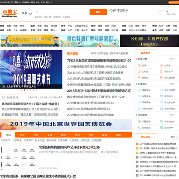Expand 更多 next to 政务办事

[173, 59]
